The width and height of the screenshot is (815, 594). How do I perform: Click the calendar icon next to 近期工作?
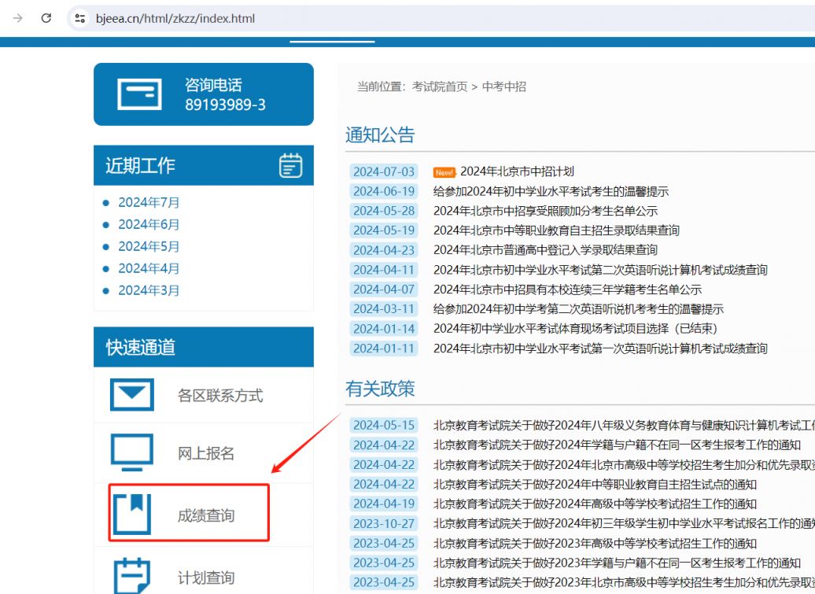coord(290,165)
